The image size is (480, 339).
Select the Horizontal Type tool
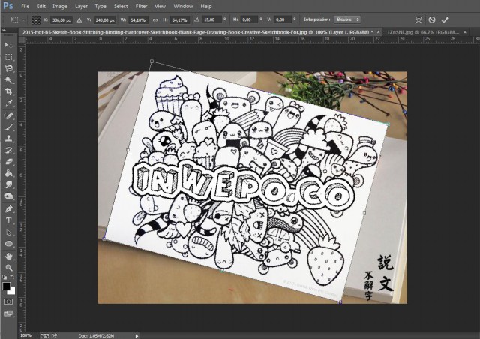coord(9,220)
